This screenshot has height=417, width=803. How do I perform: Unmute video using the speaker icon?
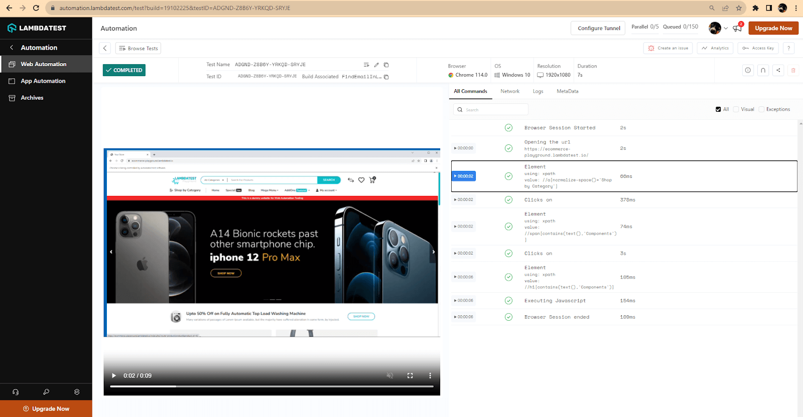pyautogui.click(x=390, y=375)
